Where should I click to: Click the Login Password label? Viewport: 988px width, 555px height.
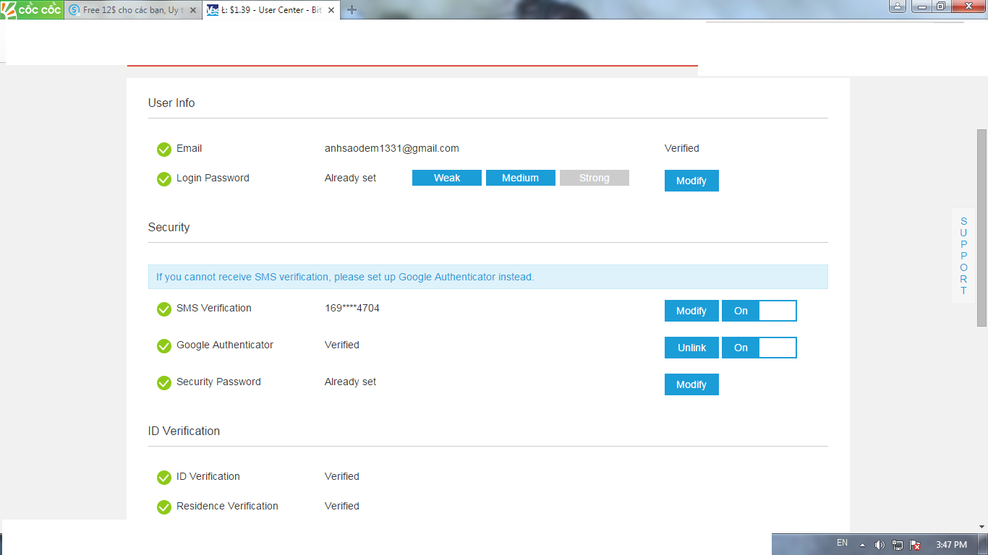tap(213, 178)
